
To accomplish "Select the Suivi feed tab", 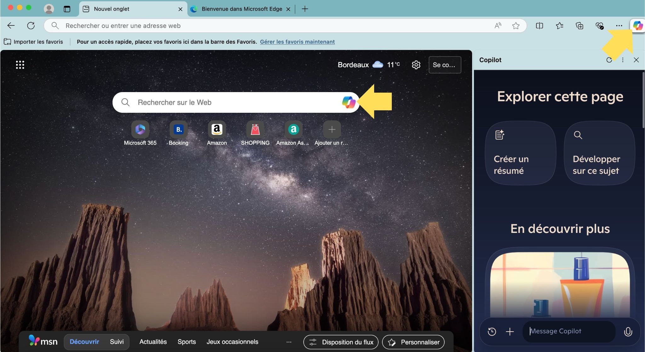I will click(x=116, y=342).
